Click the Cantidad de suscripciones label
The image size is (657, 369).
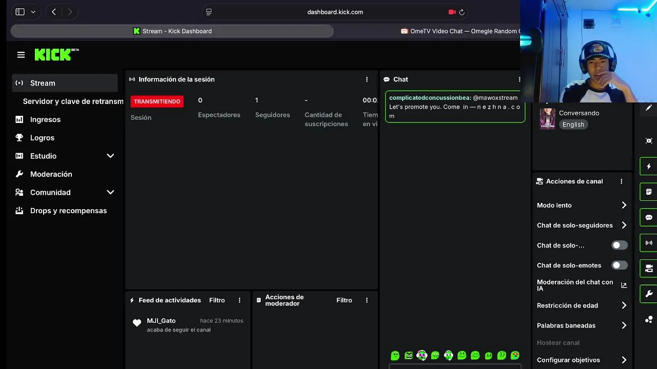tap(326, 119)
